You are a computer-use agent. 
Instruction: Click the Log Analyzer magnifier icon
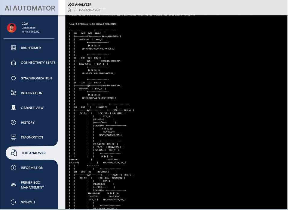point(14,153)
